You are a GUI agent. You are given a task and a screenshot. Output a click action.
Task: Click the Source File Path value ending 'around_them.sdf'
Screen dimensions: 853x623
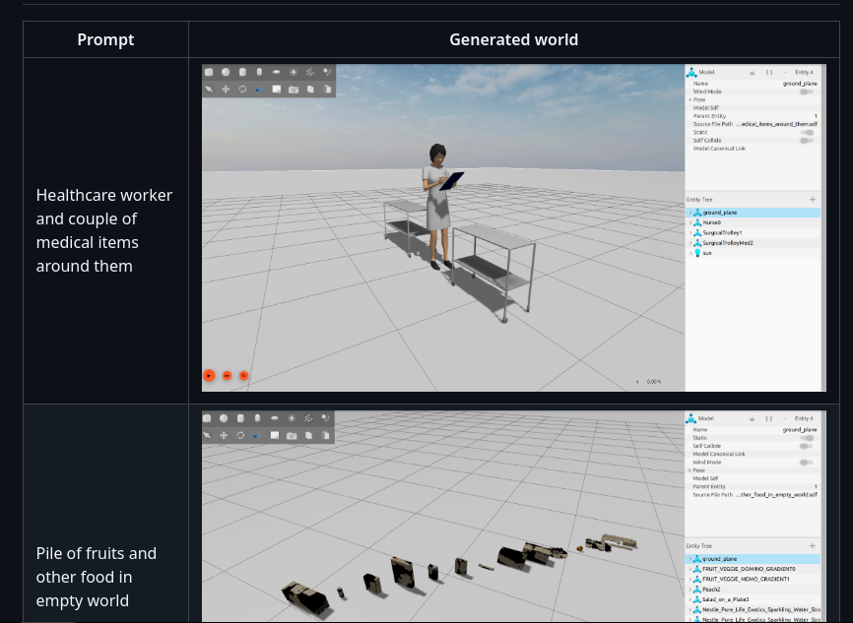(777, 124)
